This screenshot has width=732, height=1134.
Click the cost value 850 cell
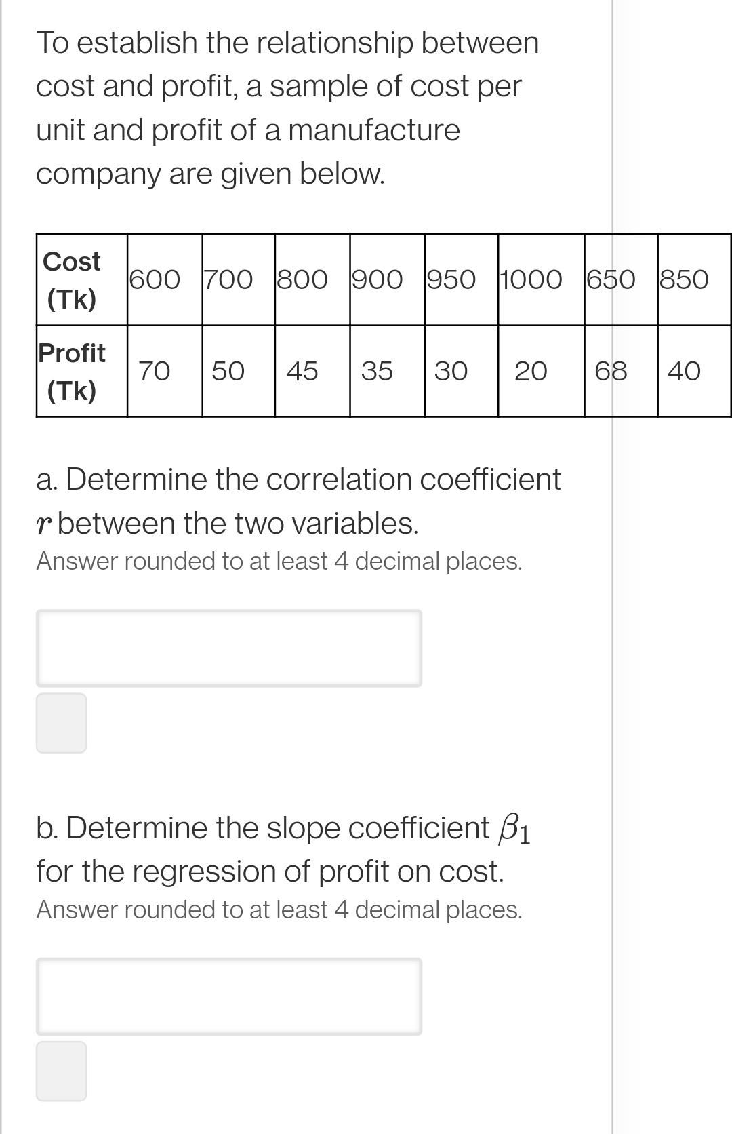(x=695, y=279)
